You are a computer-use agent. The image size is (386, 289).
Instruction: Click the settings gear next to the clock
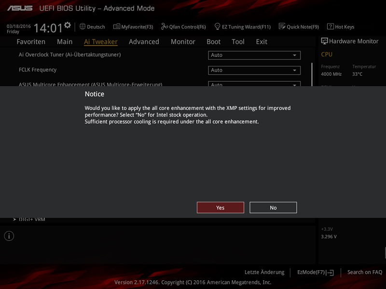tap(68, 25)
